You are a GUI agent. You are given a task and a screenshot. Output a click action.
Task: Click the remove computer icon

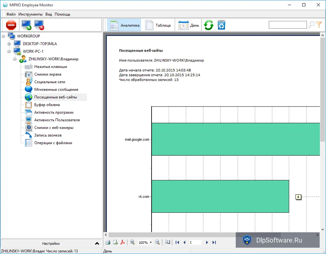(x=39, y=25)
